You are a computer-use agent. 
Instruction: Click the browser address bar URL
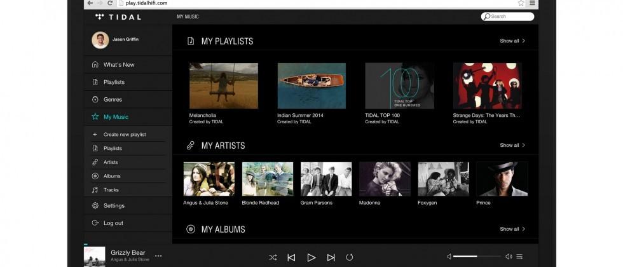(x=147, y=3)
